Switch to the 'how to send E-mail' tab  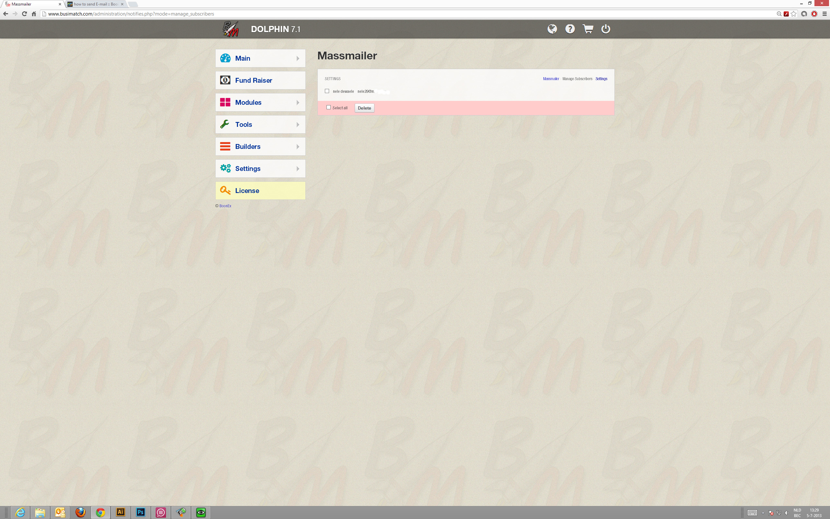pos(96,4)
